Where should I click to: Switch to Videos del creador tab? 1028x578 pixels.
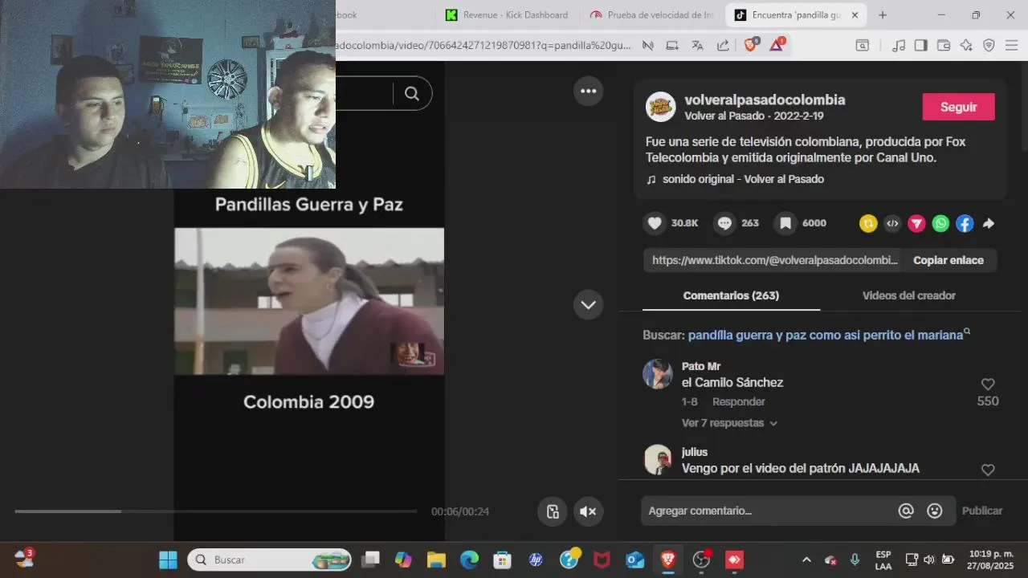pyautogui.click(x=908, y=295)
